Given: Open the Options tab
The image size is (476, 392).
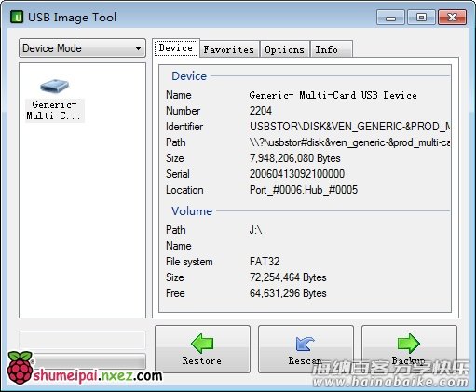Looking at the screenshot, I should click(x=284, y=49).
